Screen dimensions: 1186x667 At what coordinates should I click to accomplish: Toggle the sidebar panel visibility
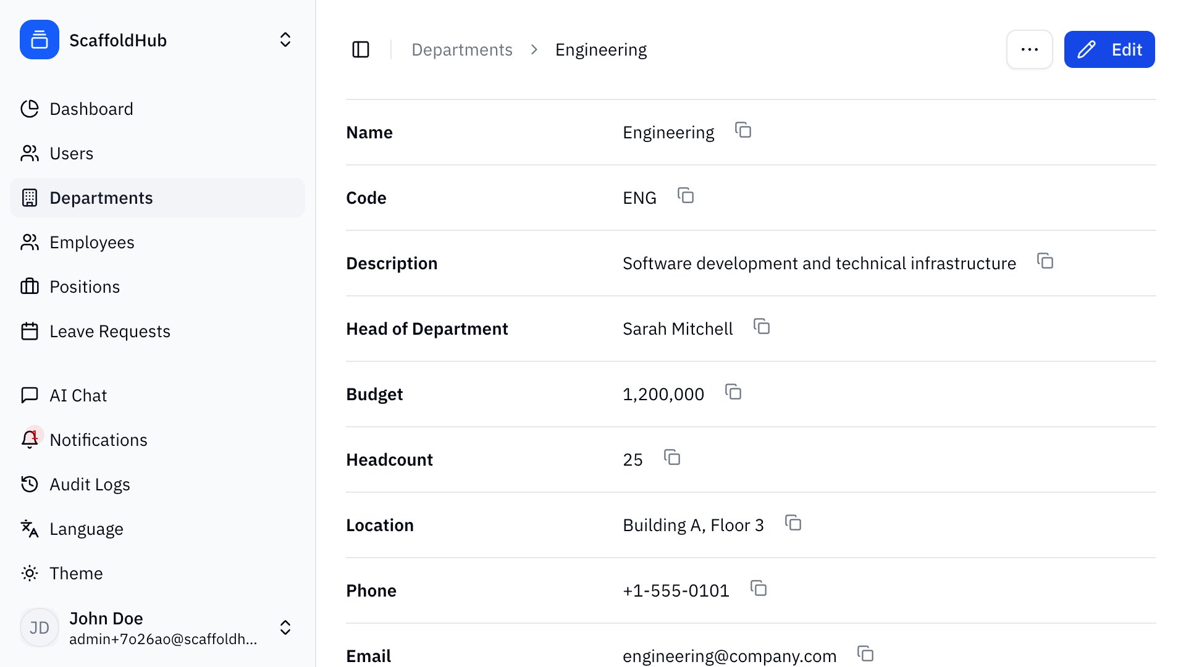361,49
